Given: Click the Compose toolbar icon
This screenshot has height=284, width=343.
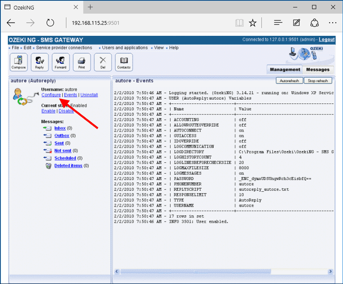Looking at the screenshot, I should [19, 62].
